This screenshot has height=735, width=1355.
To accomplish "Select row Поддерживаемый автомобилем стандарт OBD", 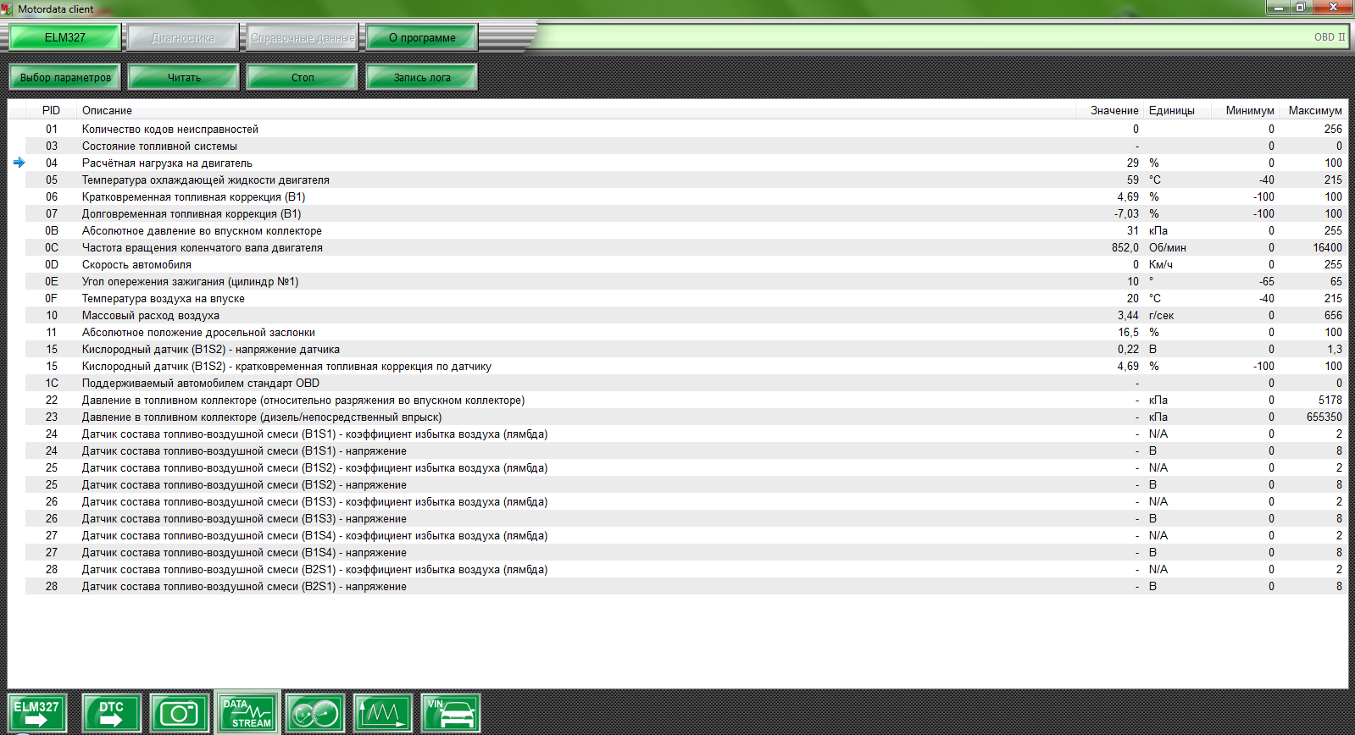I will [686, 383].
